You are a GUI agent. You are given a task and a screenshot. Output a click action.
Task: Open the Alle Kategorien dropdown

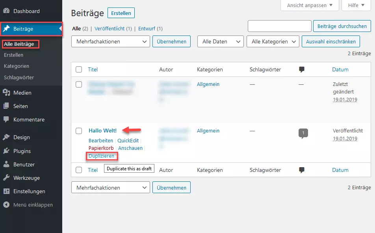pos(273,41)
